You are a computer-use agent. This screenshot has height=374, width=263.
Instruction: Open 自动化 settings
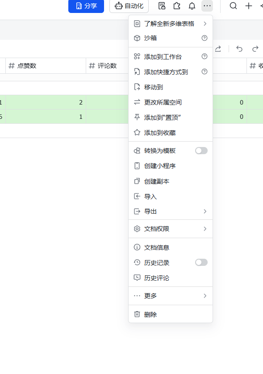(x=129, y=6)
